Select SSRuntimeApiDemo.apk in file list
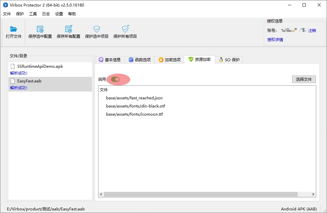Viewport: 327px width, 213px height. point(40,66)
